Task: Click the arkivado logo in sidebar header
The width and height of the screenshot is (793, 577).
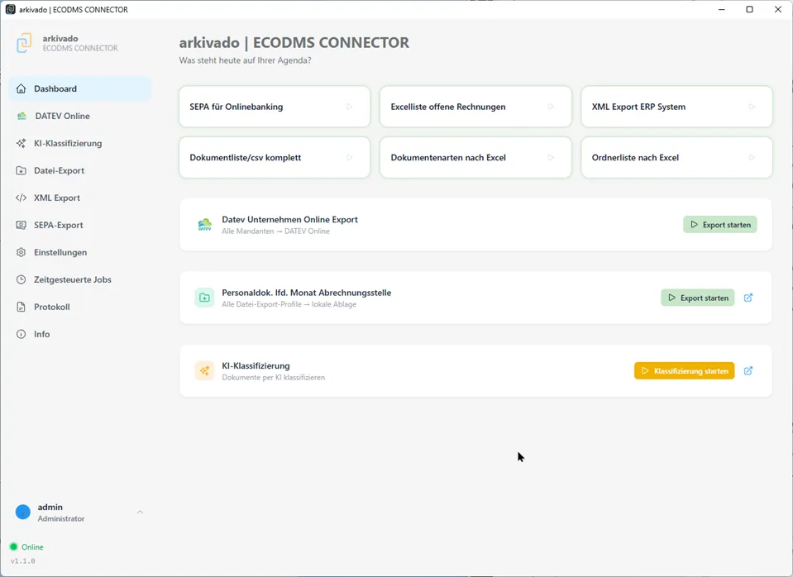Action: tap(24, 43)
